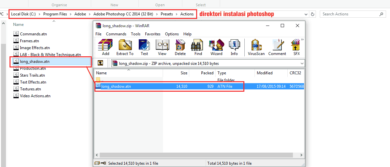390x167 pixels.
Task: Maximize the WinRAR window
Action: pos(282,26)
